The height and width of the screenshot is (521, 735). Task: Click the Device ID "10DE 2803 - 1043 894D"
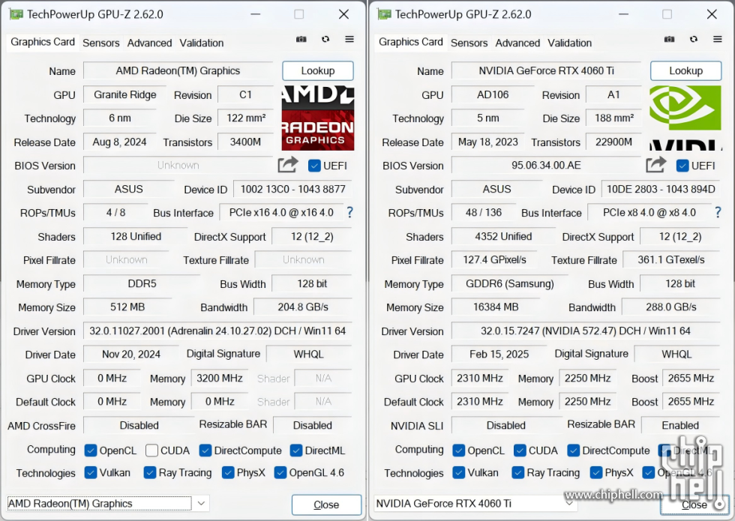click(661, 189)
